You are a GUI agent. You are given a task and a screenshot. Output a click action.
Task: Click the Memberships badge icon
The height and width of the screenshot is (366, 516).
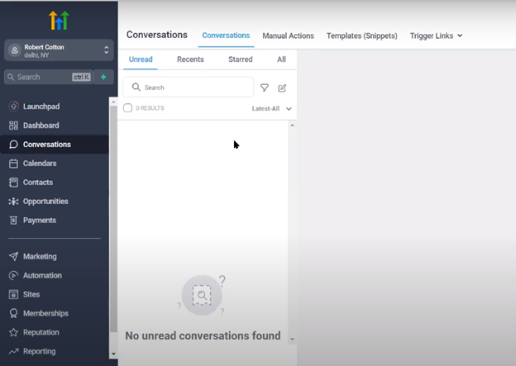point(13,313)
